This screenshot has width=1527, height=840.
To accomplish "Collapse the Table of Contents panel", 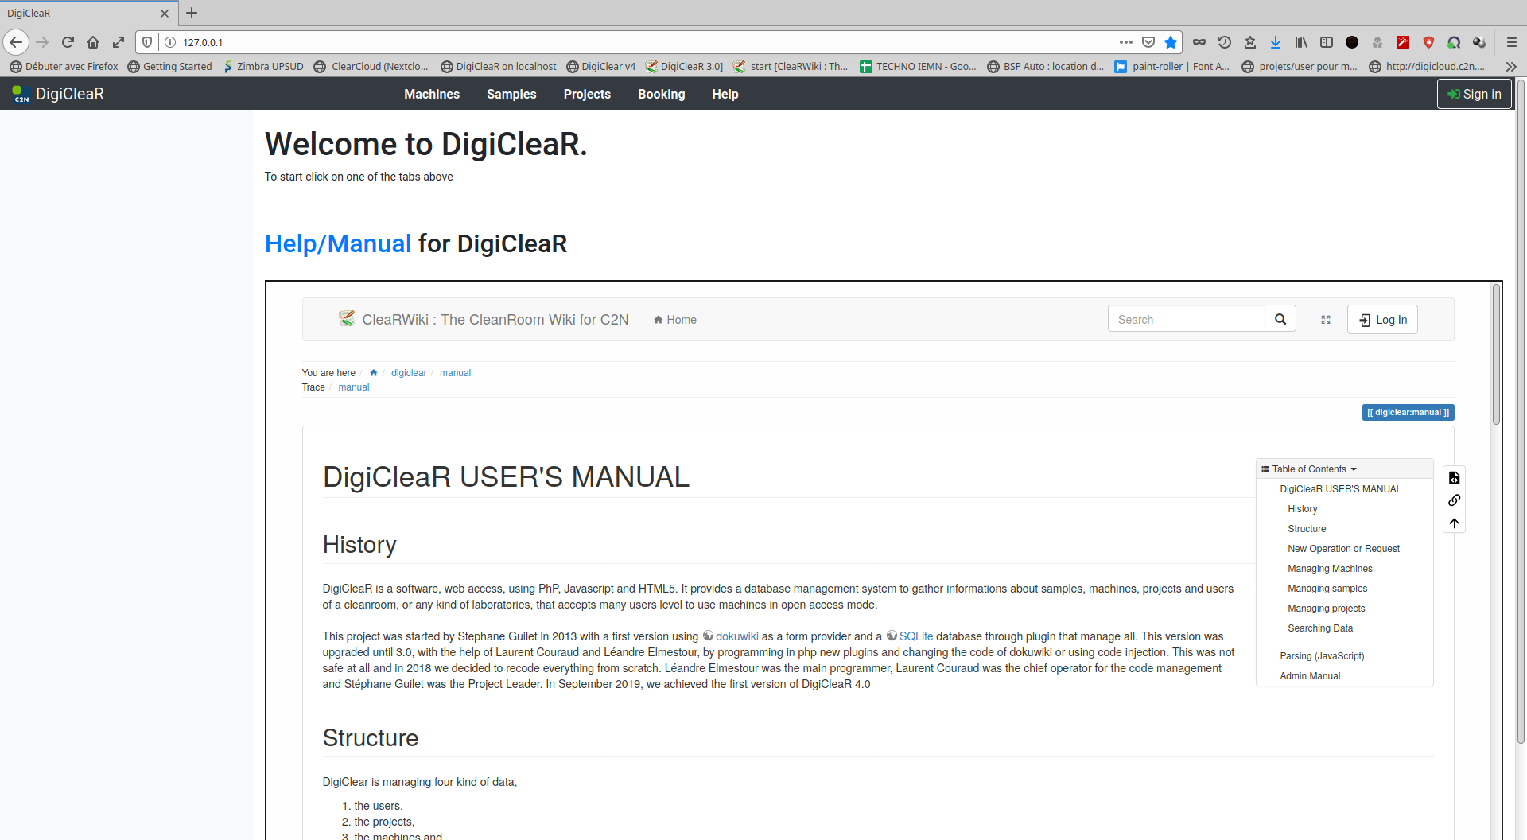I will [1309, 469].
